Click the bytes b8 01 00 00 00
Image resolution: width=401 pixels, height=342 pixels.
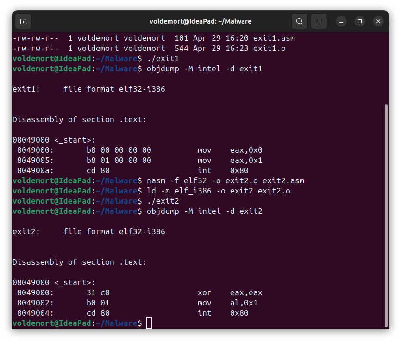119,160
